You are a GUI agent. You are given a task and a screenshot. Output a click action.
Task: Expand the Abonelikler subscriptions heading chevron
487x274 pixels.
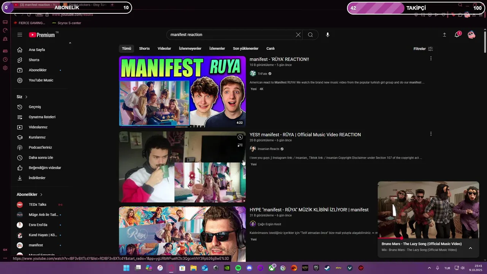click(x=41, y=194)
